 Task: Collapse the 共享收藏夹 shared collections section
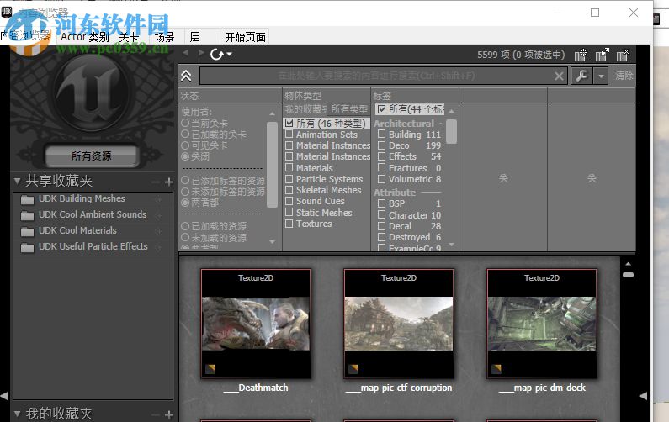[x=18, y=181]
